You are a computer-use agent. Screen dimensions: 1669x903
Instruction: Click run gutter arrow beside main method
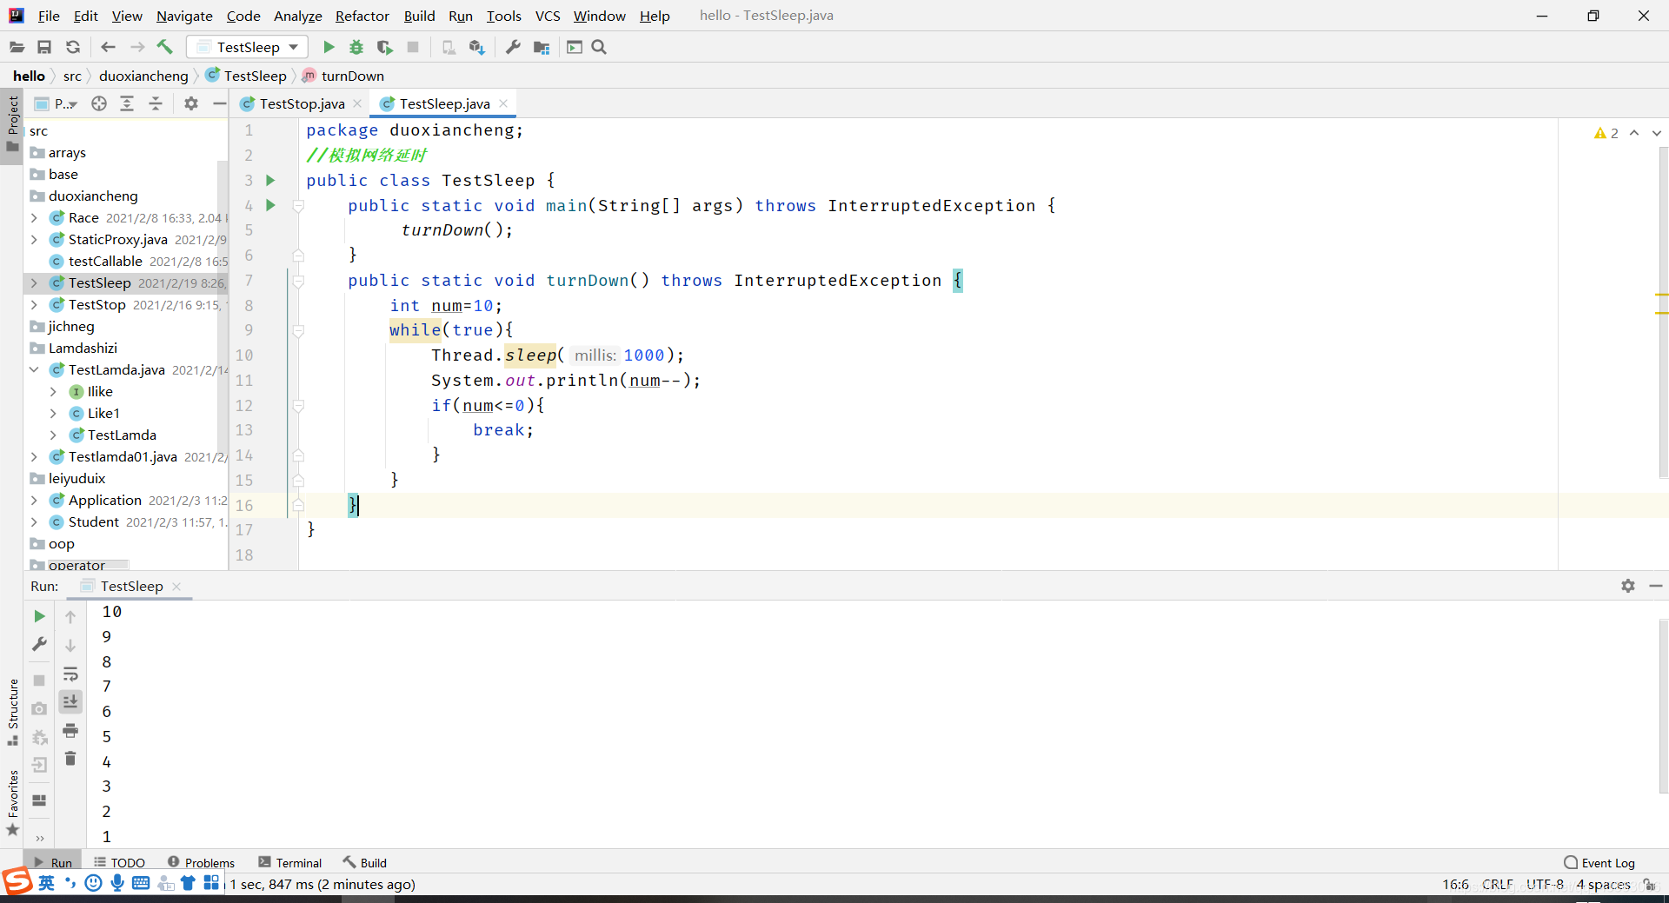(x=270, y=205)
